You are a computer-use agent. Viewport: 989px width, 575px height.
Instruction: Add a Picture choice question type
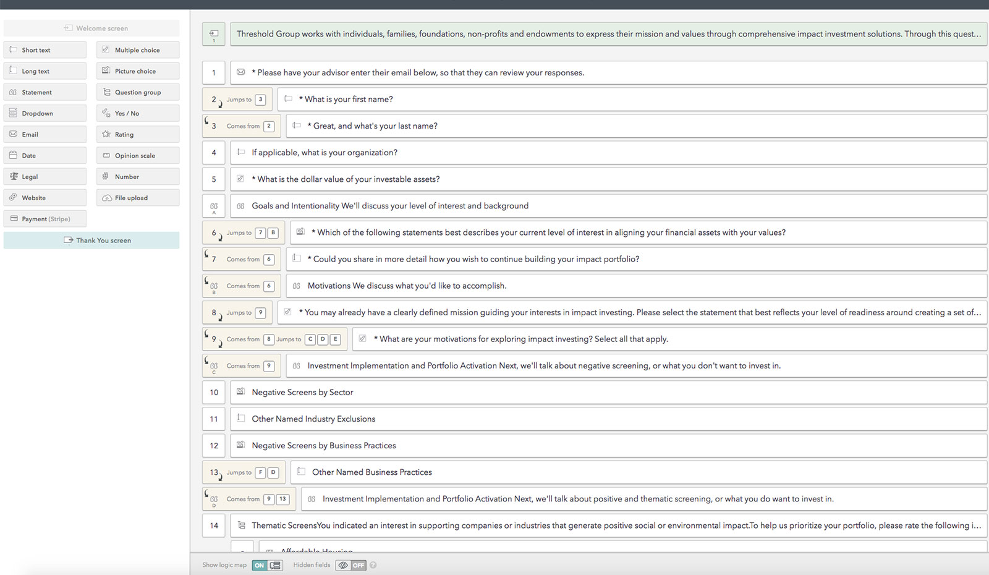point(138,71)
